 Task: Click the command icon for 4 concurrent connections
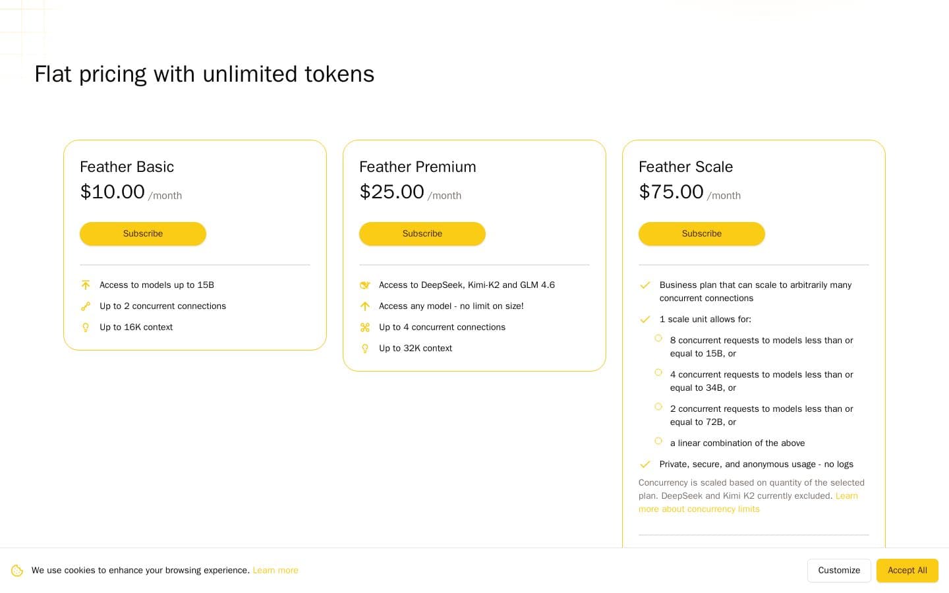[365, 327]
